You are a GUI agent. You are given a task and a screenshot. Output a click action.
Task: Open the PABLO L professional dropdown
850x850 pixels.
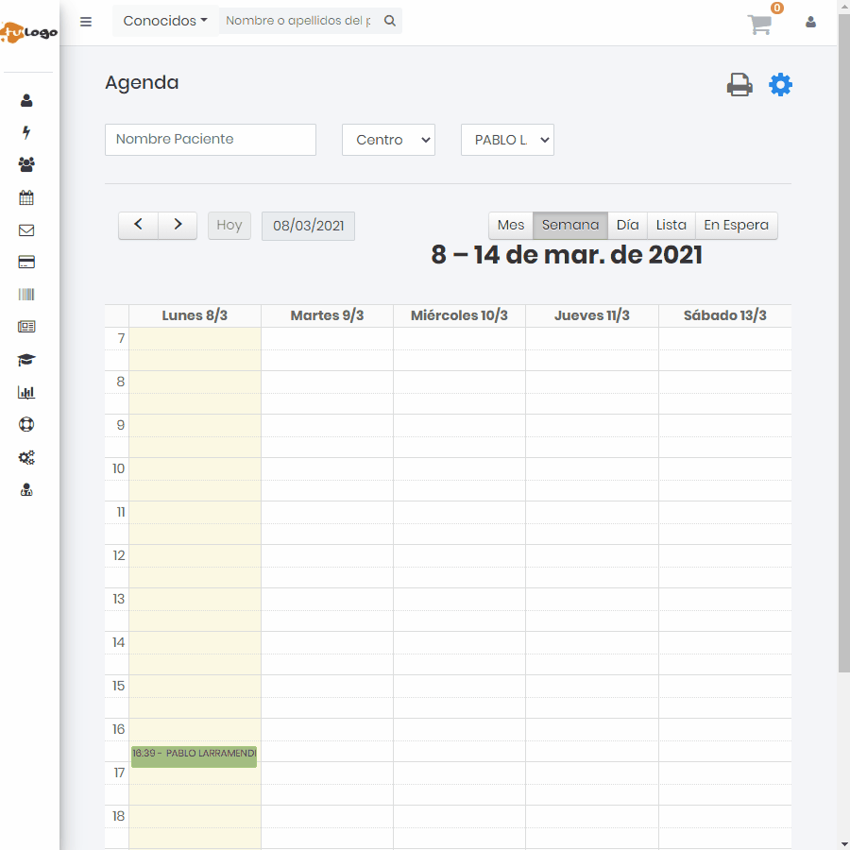tap(507, 140)
